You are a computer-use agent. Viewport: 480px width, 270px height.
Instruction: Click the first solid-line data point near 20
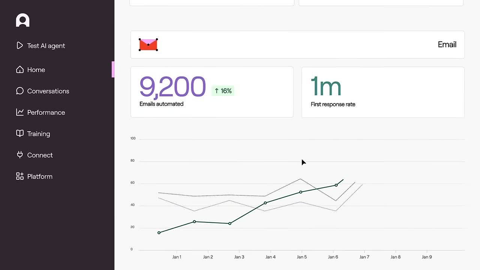tap(159, 233)
